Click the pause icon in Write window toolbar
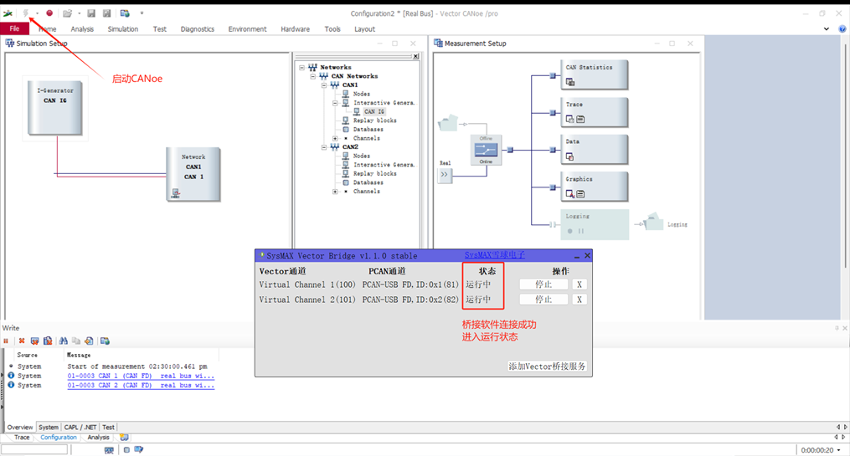 point(7,341)
